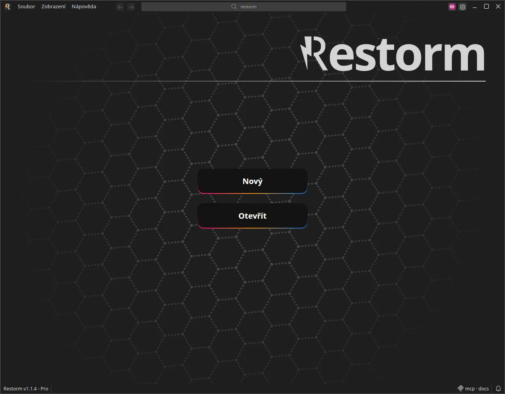The height and width of the screenshot is (394, 505).
Task: Click the Restorm logo icon in title bar
Action: click(x=7, y=7)
